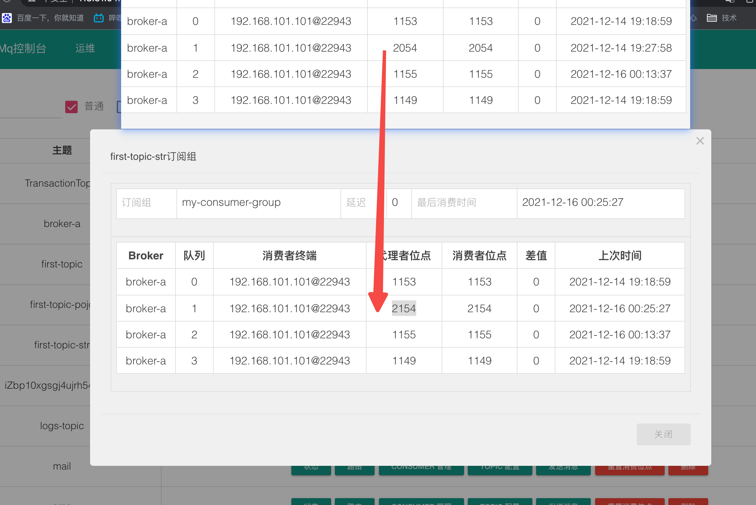Screen dimensions: 756x505
Task: Select broker-a in the topic list
Action: (x=62, y=224)
